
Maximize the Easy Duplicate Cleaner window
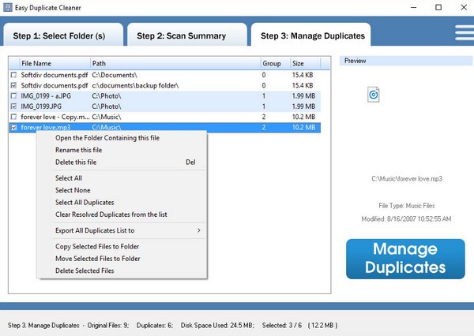click(x=438, y=8)
